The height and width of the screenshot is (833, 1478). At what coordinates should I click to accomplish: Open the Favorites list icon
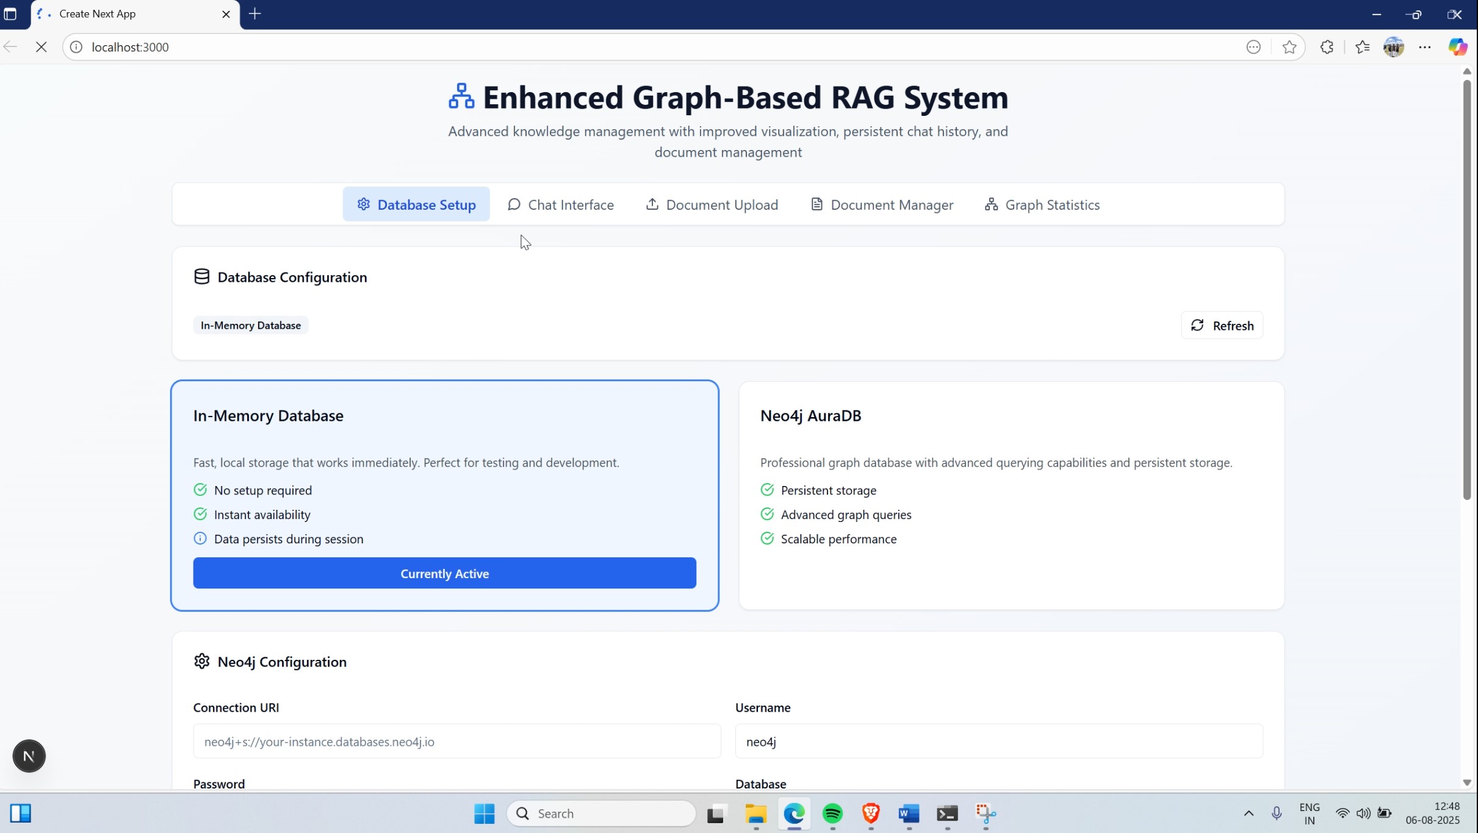[1362, 47]
